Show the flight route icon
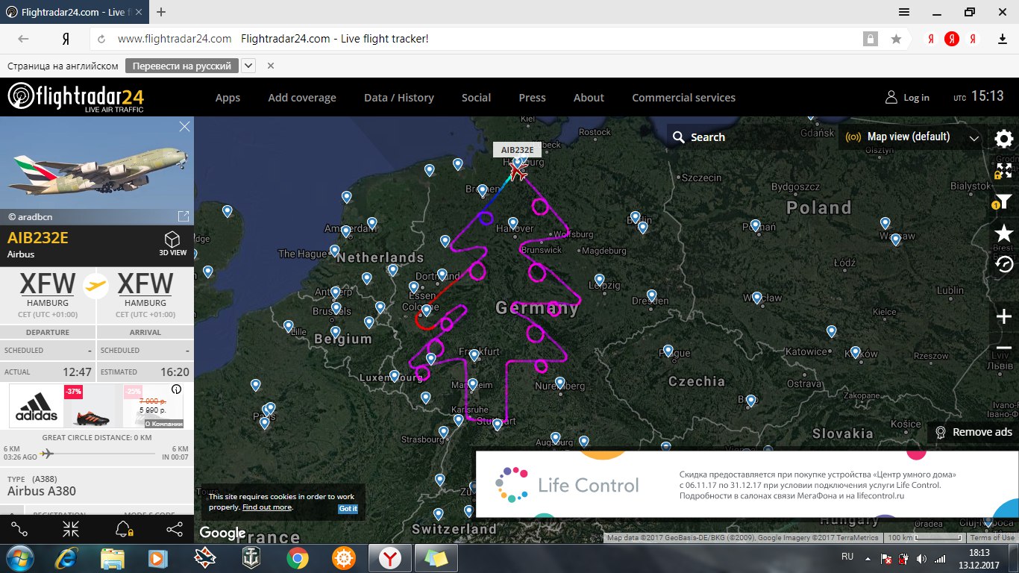Image resolution: width=1019 pixels, height=573 pixels. (19, 530)
